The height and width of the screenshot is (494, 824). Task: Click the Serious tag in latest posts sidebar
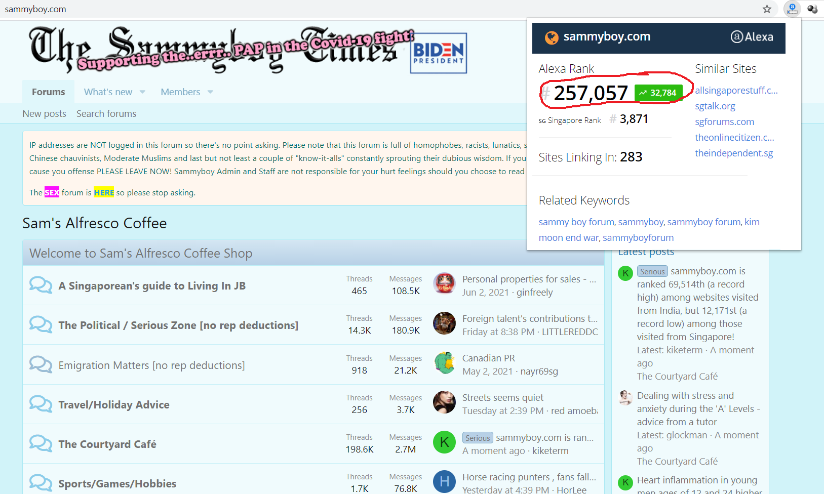click(x=652, y=271)
